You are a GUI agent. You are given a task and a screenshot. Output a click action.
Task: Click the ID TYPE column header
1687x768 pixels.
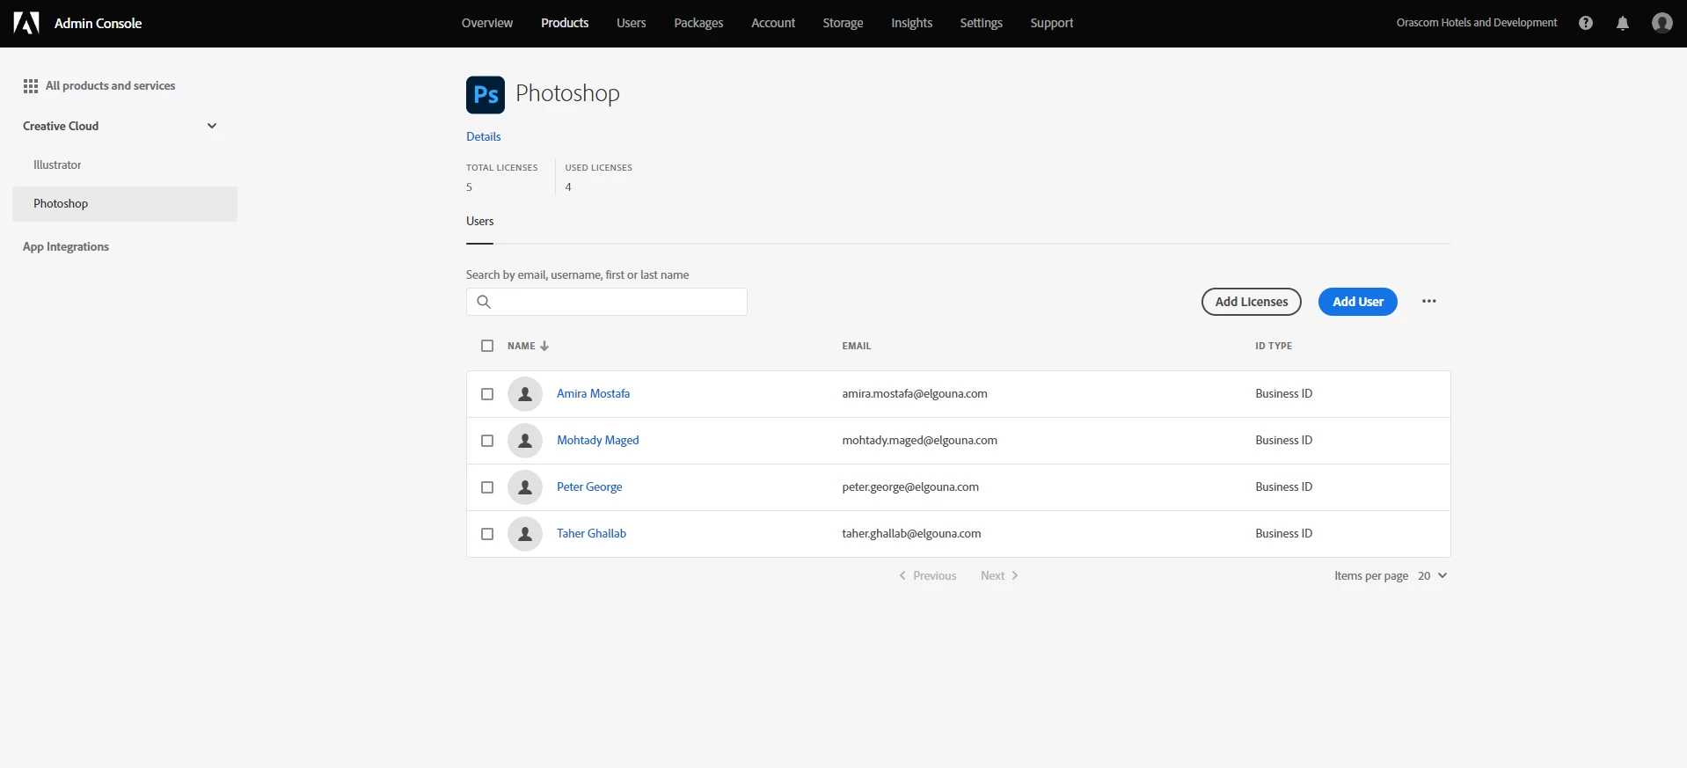[x=1274, y=346]
